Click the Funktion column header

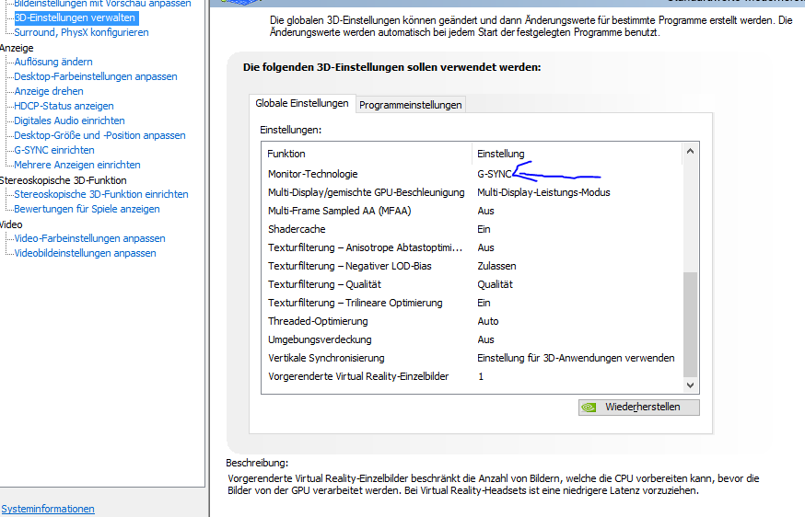coord(367,155)
